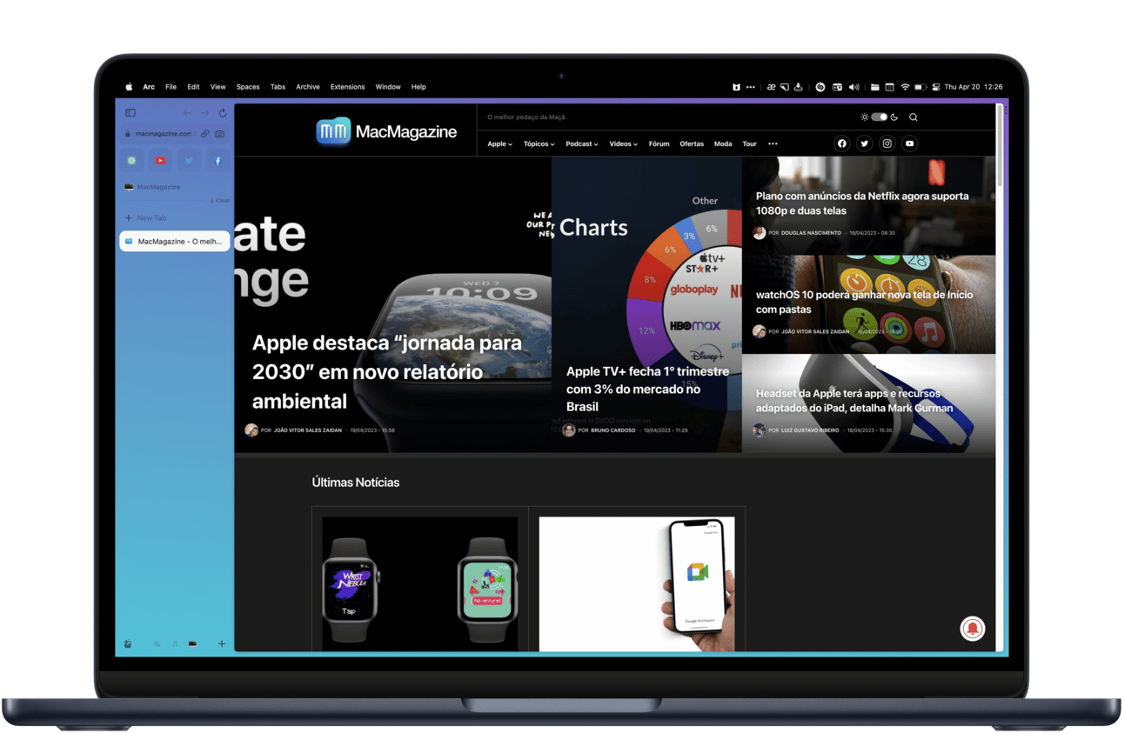Image resolution: width=1124 pixels, height=733 pixels.
Task: Open Control Center in the menu bar
Action: coord(936,87)
